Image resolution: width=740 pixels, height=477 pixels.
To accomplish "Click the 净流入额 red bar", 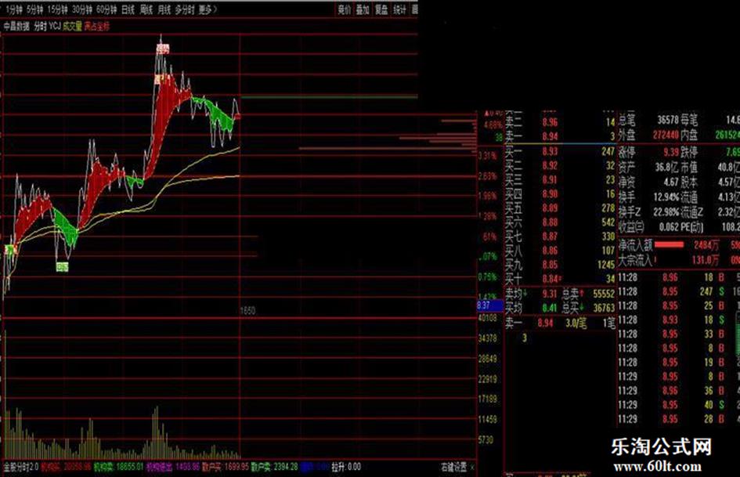I will point(670,244).
